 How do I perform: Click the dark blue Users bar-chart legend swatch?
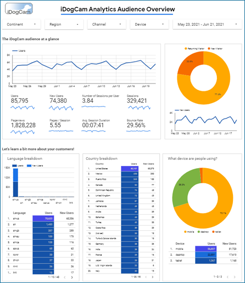tap(15, 166)
